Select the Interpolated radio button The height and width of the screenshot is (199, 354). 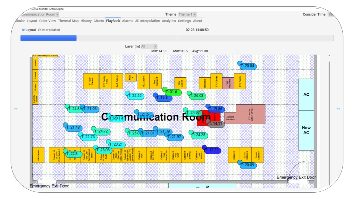click(x=39, y=30)
